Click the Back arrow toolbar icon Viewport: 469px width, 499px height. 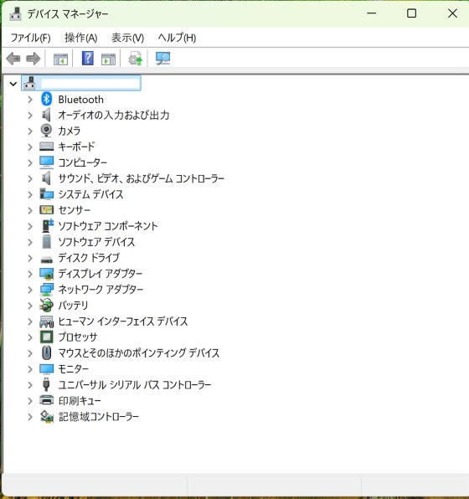point(13,59)
